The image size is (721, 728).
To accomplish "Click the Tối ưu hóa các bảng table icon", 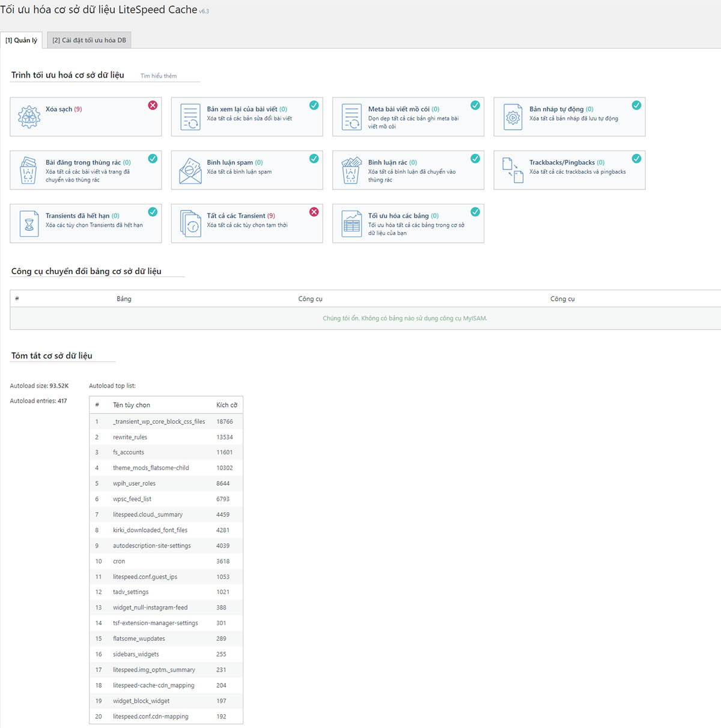I will click(x=351, y=224).
